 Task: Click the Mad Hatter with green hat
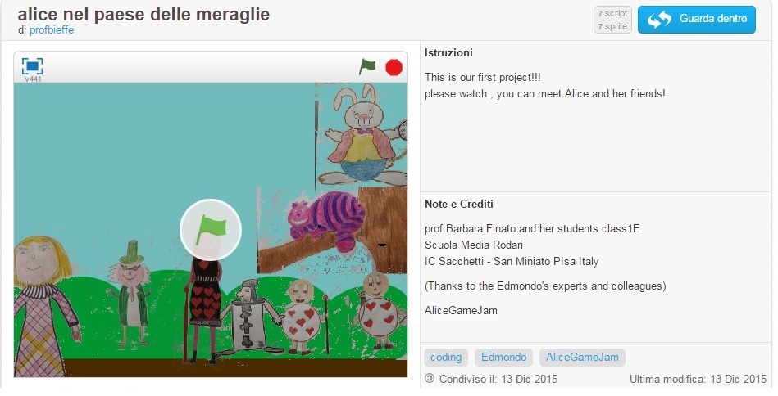130,292
